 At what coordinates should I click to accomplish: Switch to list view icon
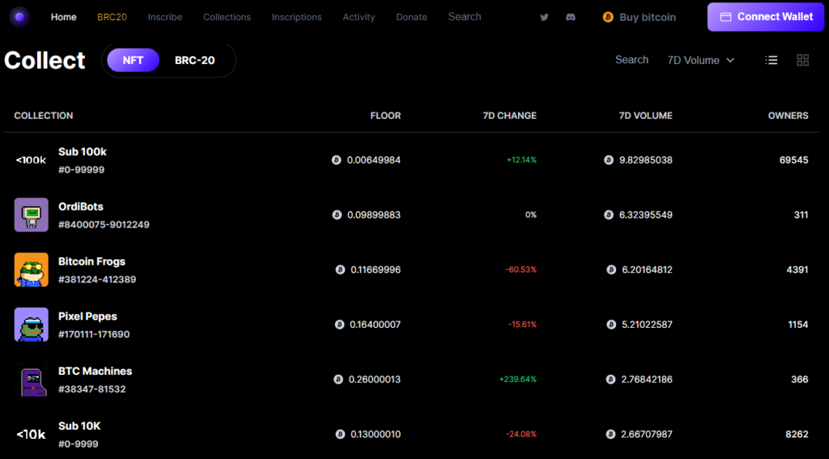[772, 60]
